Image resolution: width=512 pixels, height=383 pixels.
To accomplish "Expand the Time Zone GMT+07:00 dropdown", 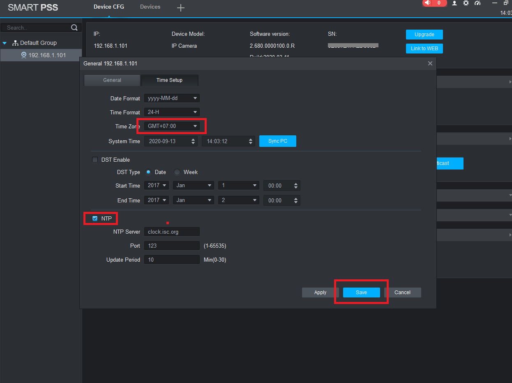I will coord(172,126).
